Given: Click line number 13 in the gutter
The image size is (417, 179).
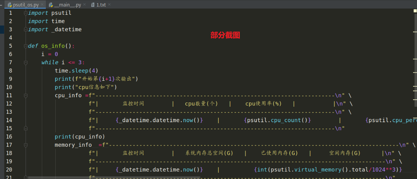Looking at the screenshot, I should pyautogui.click(x=9, y=112).
